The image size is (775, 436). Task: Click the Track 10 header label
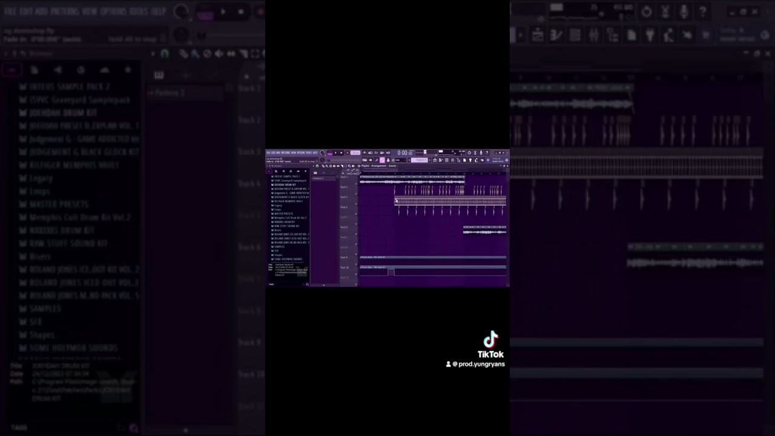[345, 268]
